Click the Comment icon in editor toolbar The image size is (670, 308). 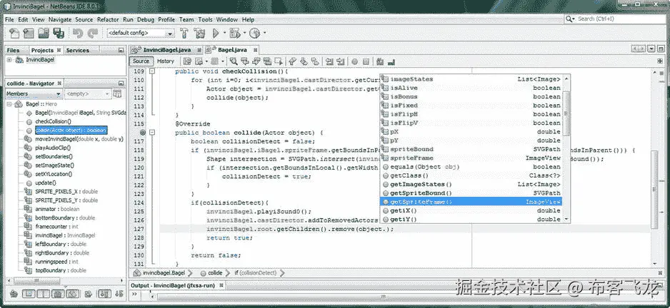point(380,61)
